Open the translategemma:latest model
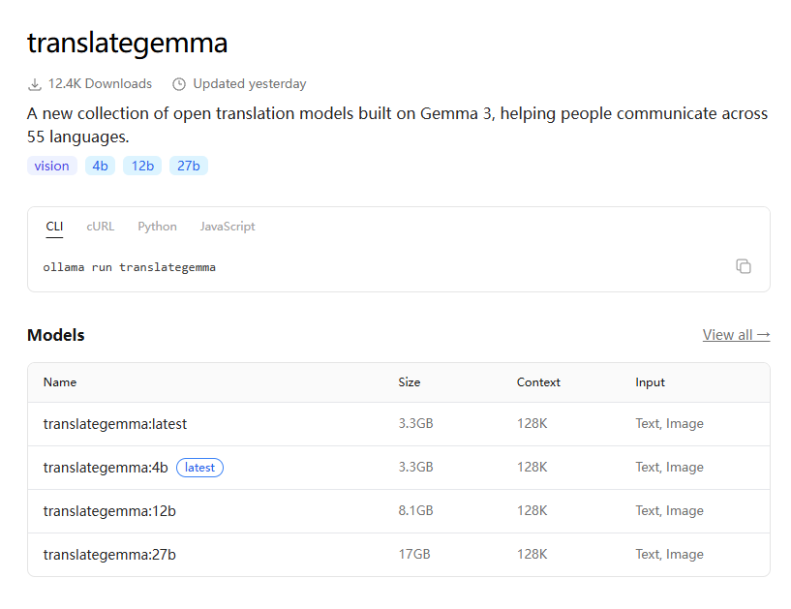 [115, 424]
